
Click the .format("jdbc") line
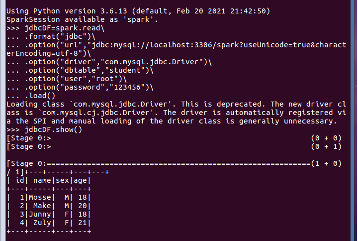[x=51, y=36]
